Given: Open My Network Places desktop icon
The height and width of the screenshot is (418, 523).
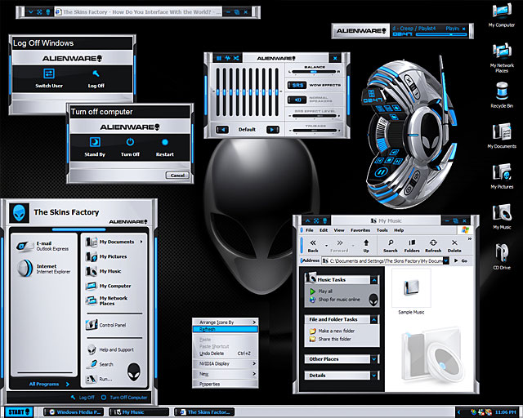Looking at the screenshot, I should [502, 58].
